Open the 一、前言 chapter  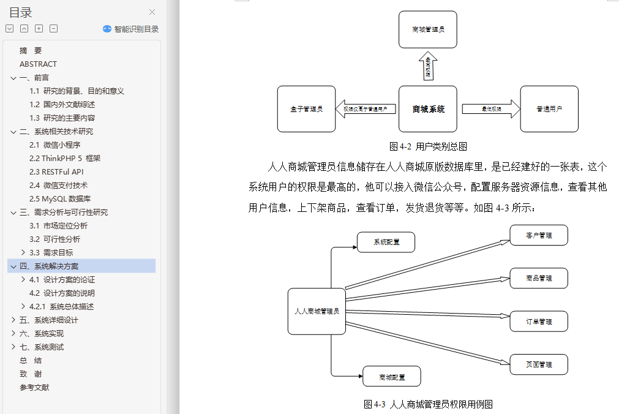34,78
